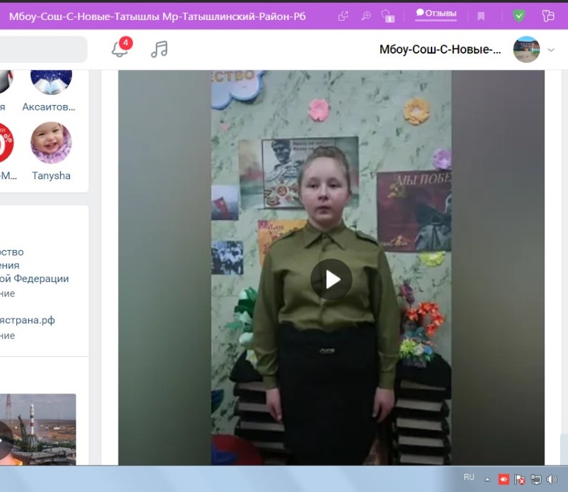Click the Мбоу-Сош-С-Новые-... profile name
The image size is (568, 492).
coord(440,49)
